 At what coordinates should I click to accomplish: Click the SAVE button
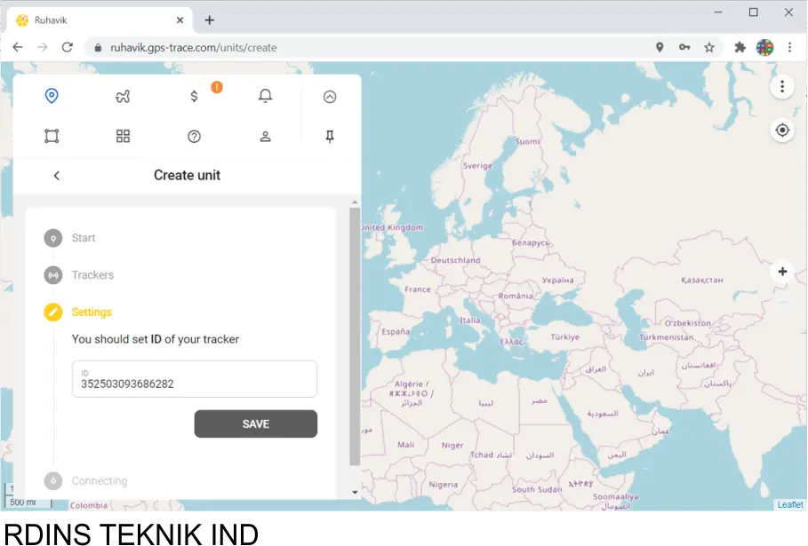point(255,423)
